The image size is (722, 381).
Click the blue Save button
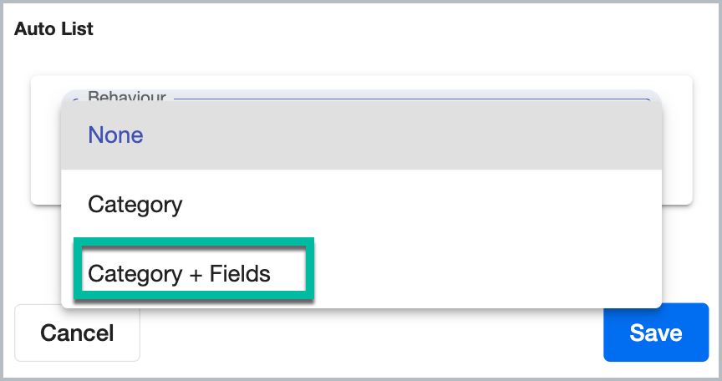click(x=656, y=333)
